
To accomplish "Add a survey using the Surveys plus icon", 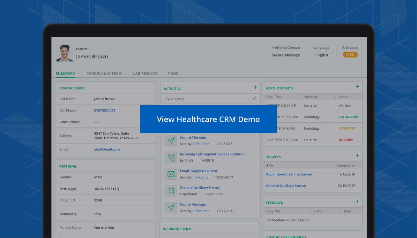I will point(358,155).
